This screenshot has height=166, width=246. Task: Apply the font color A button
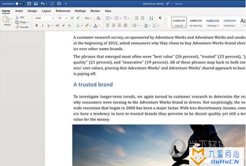95,25
